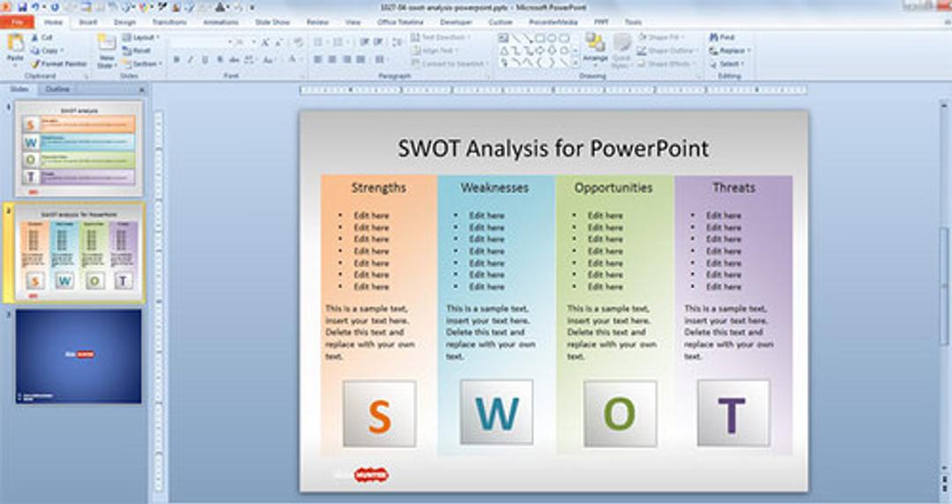Screen dimensions: 952x504
Task: Click the 'W' tile on the slide
Action: pos(496,412)
